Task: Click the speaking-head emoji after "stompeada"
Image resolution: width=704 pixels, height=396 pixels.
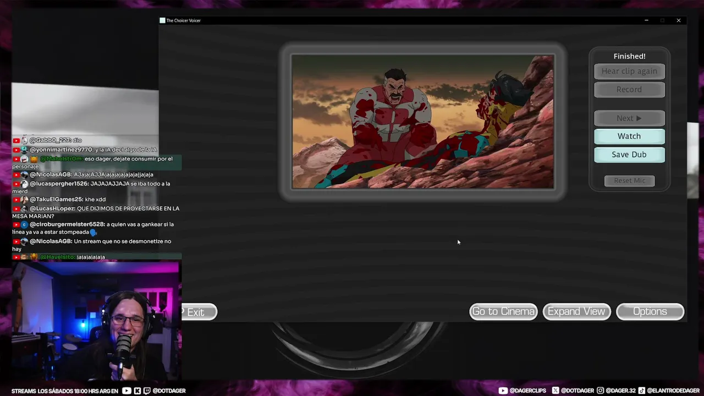Action: tap(94, 232)
